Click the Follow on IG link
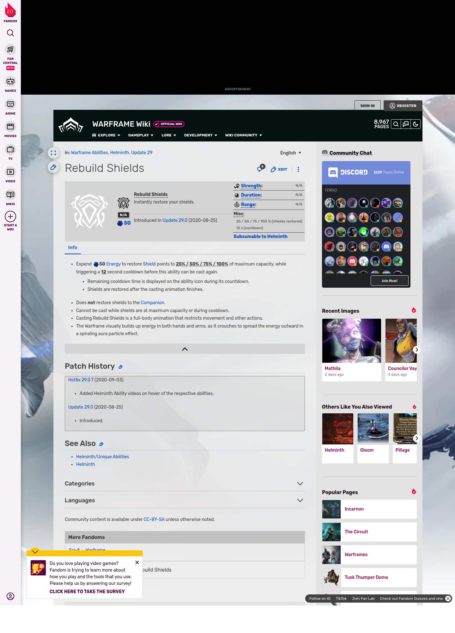Image resolution: width=455 pixels, height=633 pixels. tap(320, 599)
